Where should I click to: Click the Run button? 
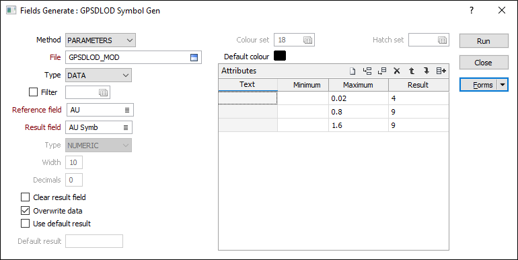click(484, 41)
